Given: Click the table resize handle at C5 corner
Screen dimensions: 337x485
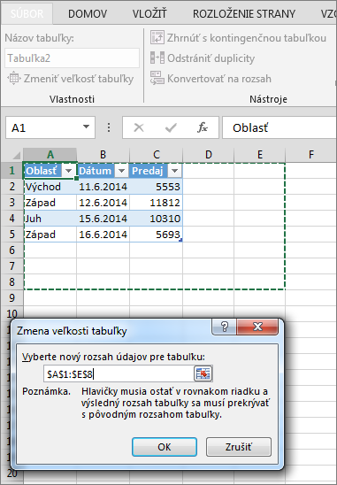Looking at the screenshot, I should pos(180,240).
